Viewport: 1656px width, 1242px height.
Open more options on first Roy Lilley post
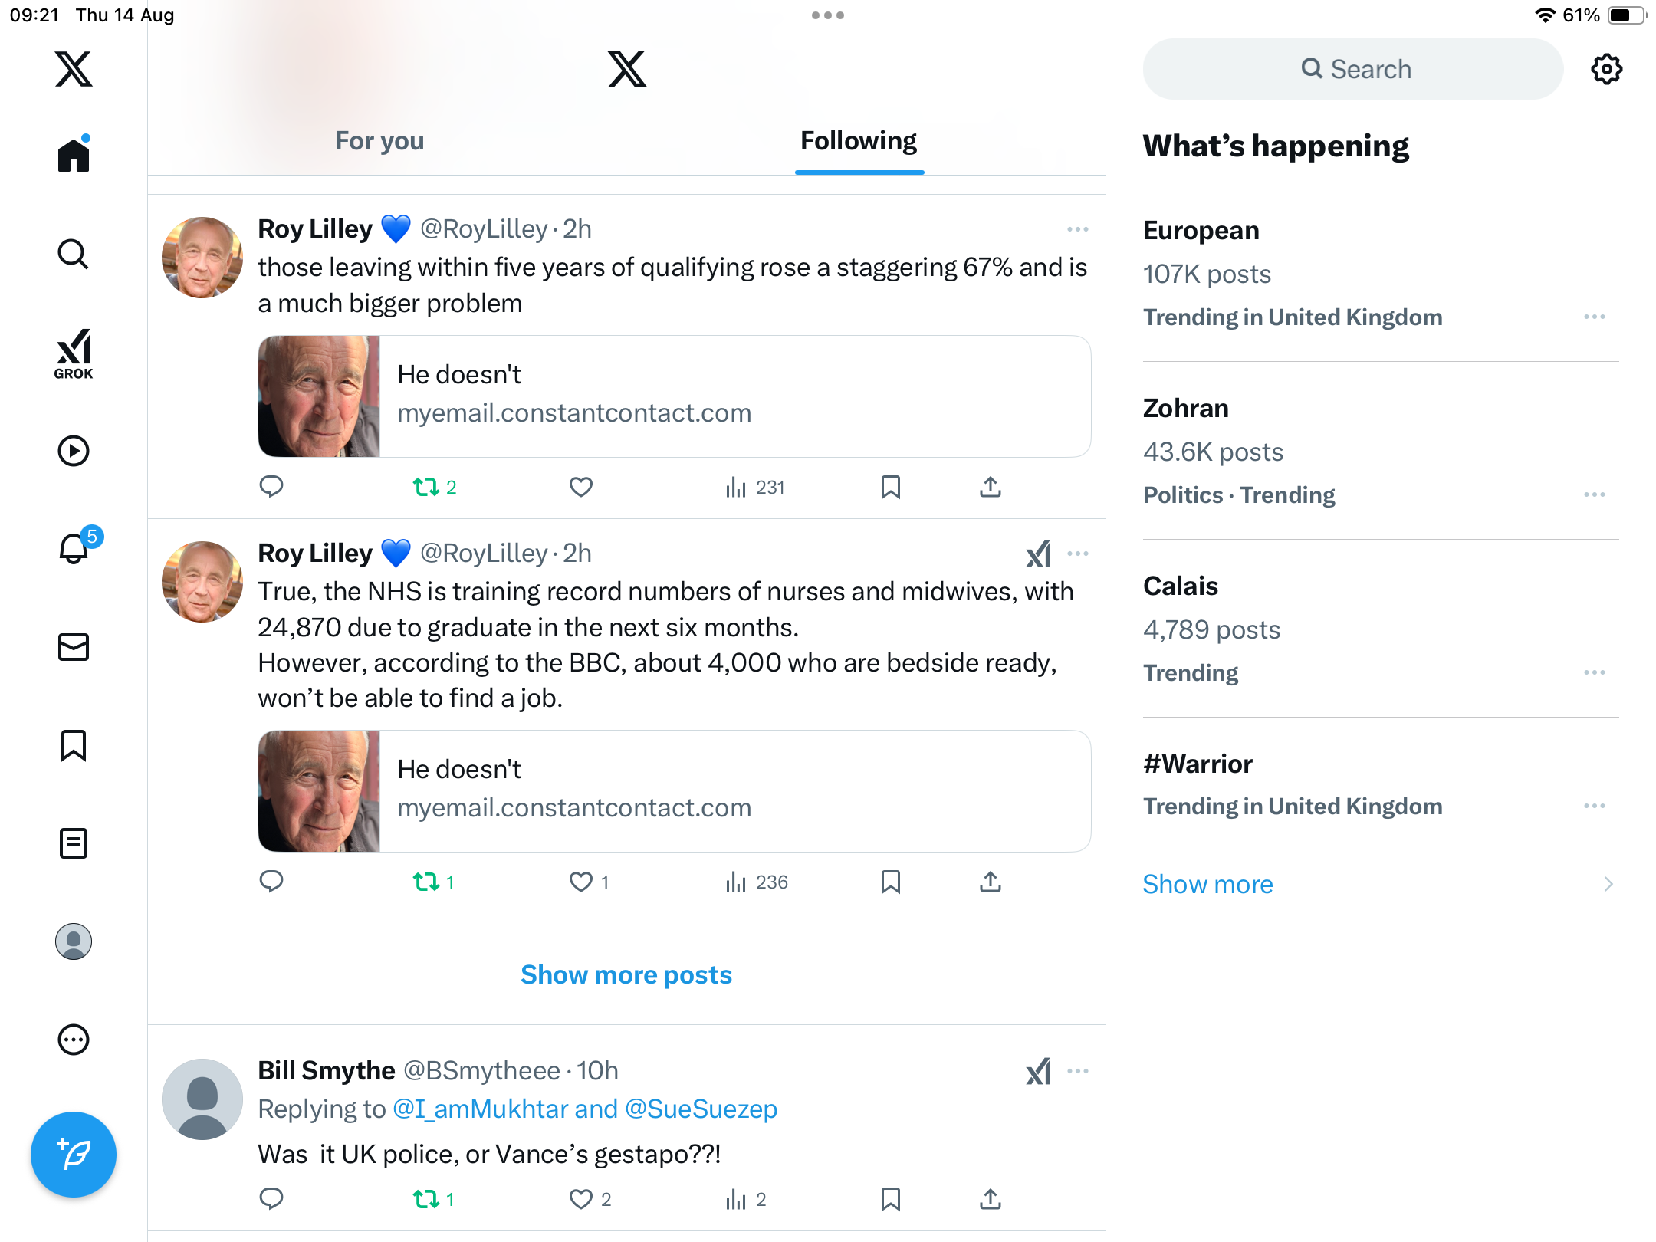(1077, 229)
